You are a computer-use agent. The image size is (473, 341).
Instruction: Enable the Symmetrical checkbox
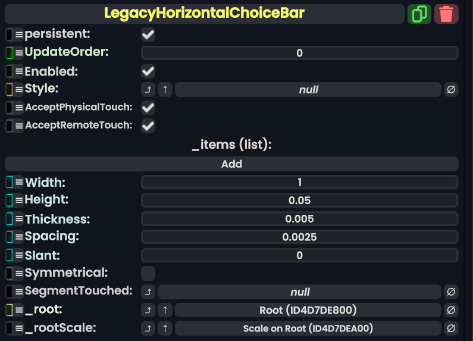click(x=148, y=274)
